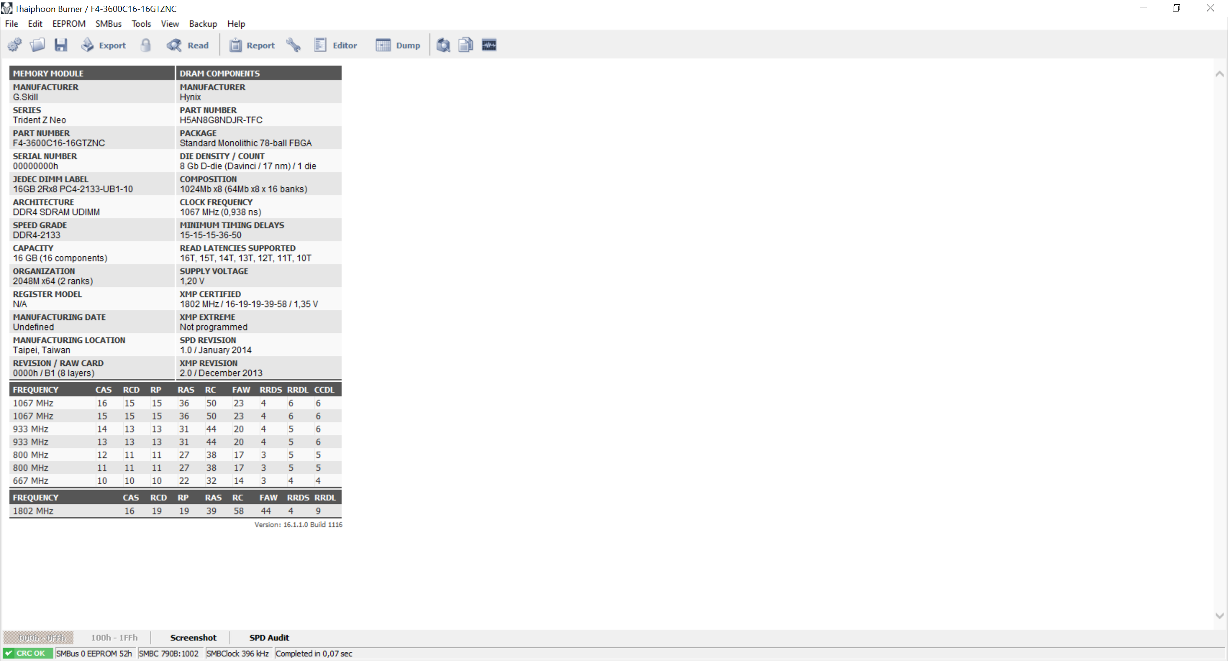Click the database search magnifier icon
Image resolution: width=1228 pixels, height=661 pixels.
point(443,45)
